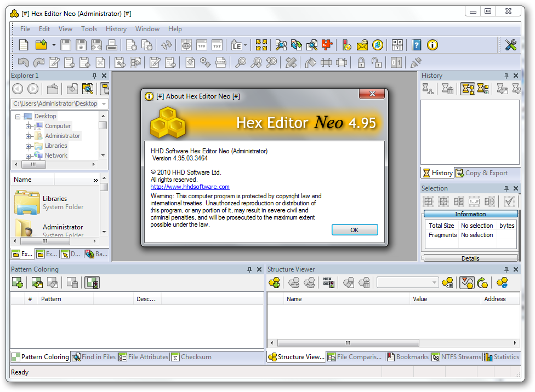
Task: Toggle the highlighted Structure Viewer checkmark icon
Action: (x=467, y=283)
